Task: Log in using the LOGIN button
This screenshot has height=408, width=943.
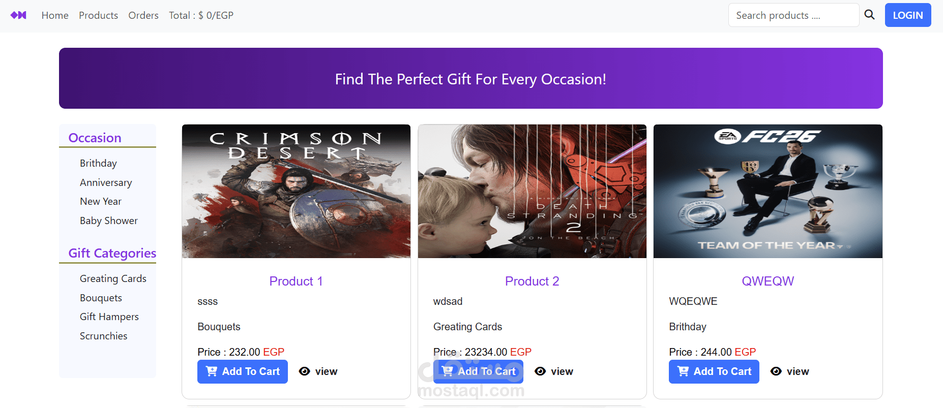Action: pyautogui.click(x=908, y=15)
